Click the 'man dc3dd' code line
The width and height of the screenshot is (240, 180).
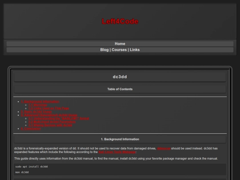point(22,172)
